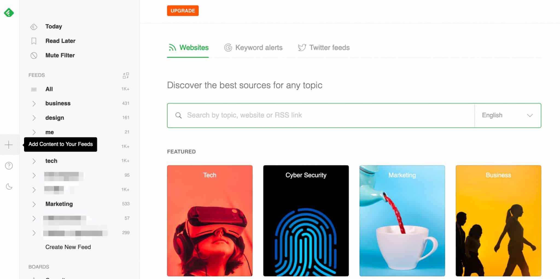The width and height of the screenshot is (560, 279).
Task: Open the help question mark icon
Action: [9, 166]
